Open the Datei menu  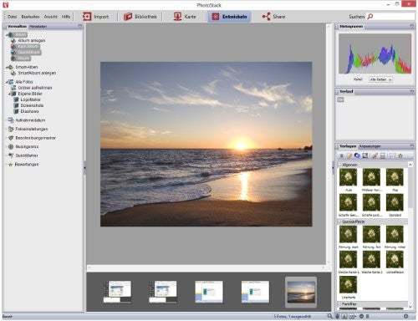12,17
